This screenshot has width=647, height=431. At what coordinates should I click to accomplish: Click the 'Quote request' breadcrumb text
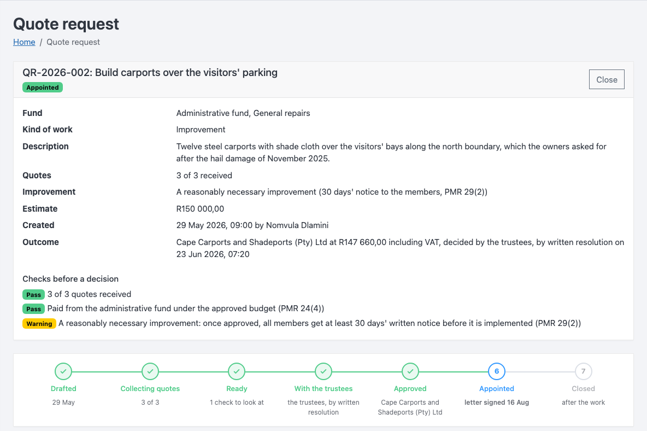(x=73, y=42)
